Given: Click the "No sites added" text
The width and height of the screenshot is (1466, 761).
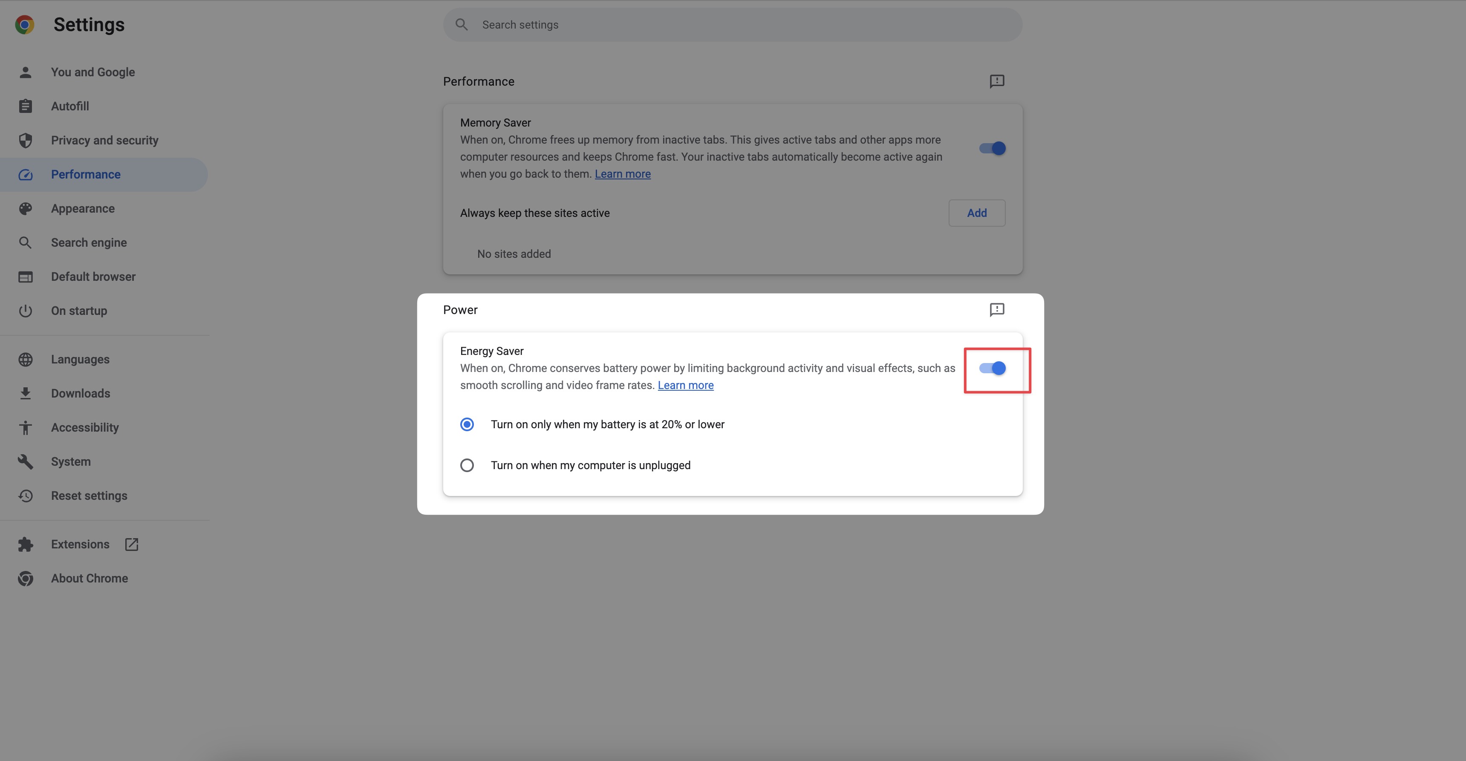Looking at the screenshot, I should pyautogui.click(x=514, y=254).
